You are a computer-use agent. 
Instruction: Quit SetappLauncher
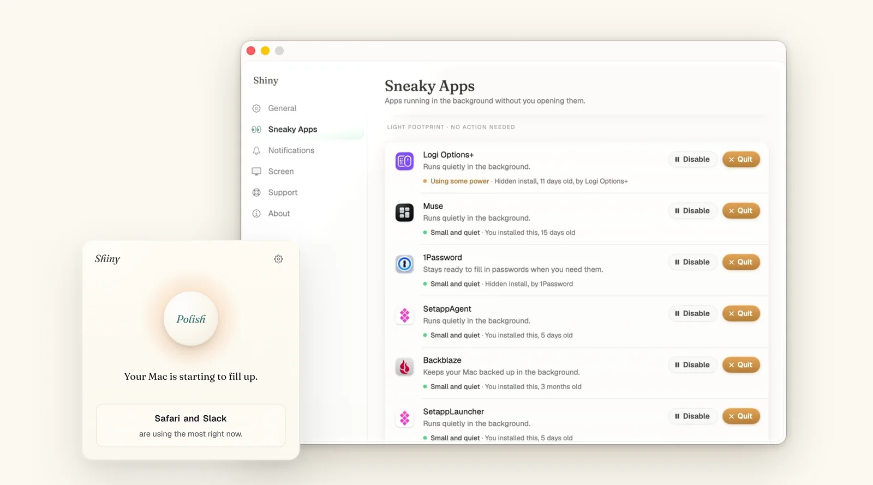point(741,416)
